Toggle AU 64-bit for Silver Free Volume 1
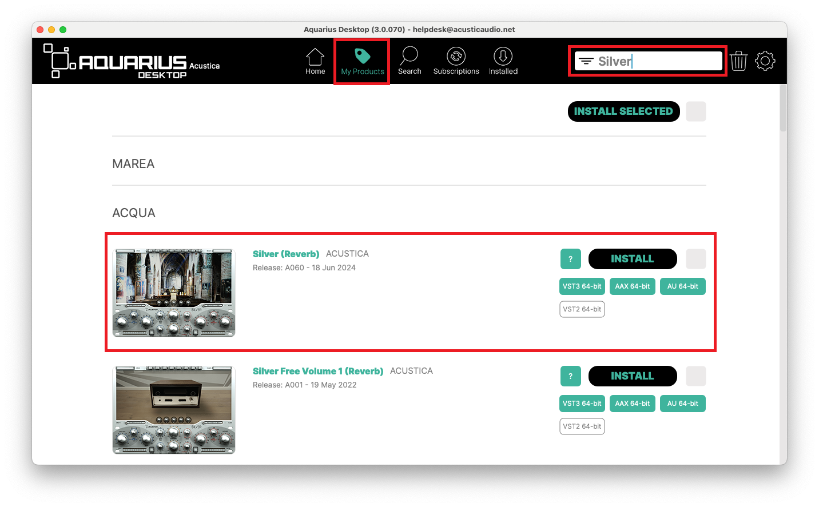 (x=683, y=404)
